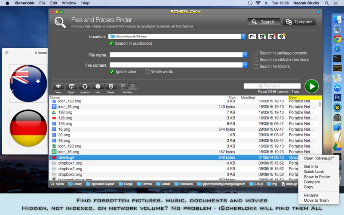
Task: Click the Location crosshair toolbar icon
Action: pos(85,86)
